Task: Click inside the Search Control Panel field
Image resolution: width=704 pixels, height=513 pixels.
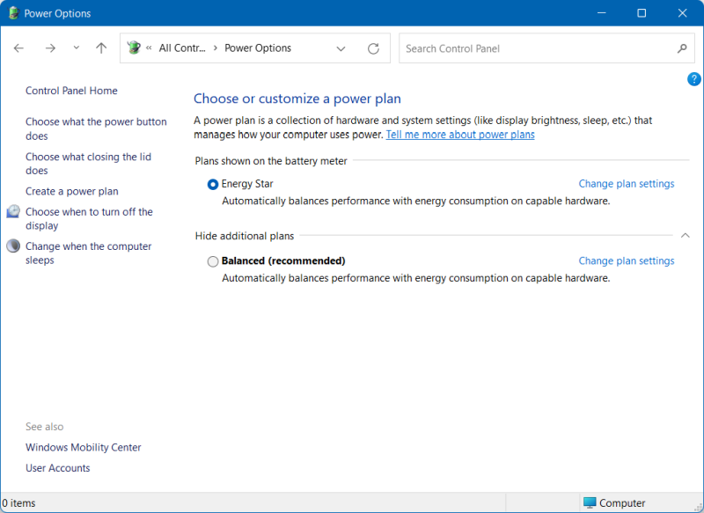Action: [x=528, y=48]
